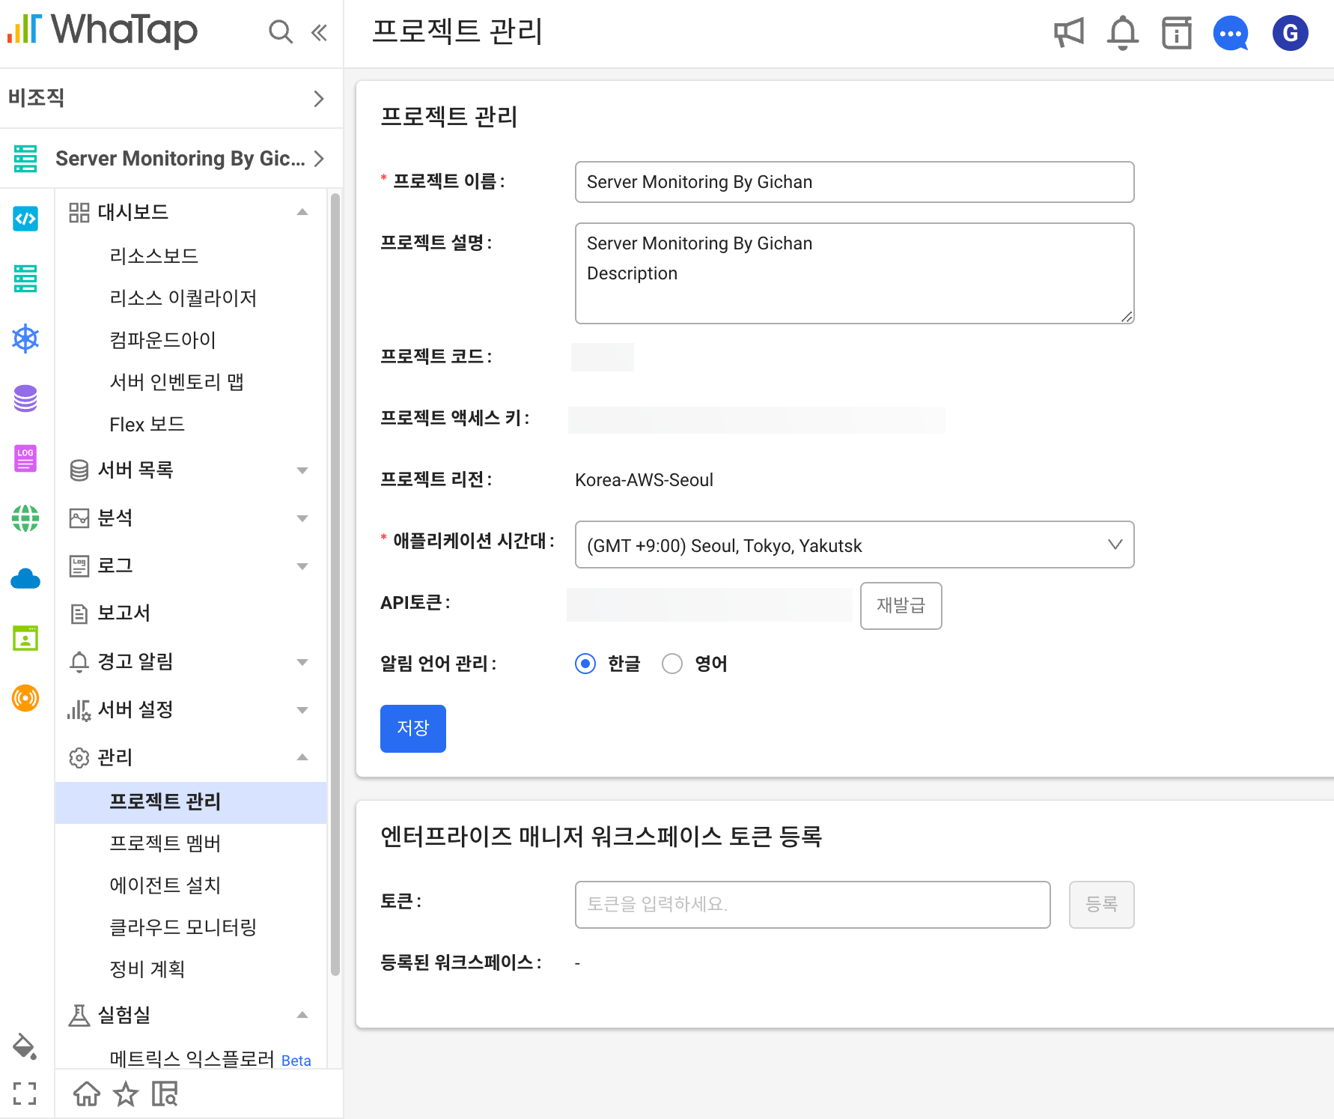Open the menu search panel icon
The image size is (1334, 1119).
[x=165, y=1094]
